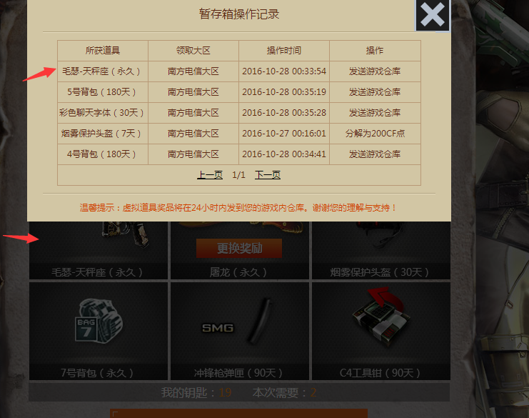
Task: Click the 1/1 page indicator
Action: coord(238,175)
